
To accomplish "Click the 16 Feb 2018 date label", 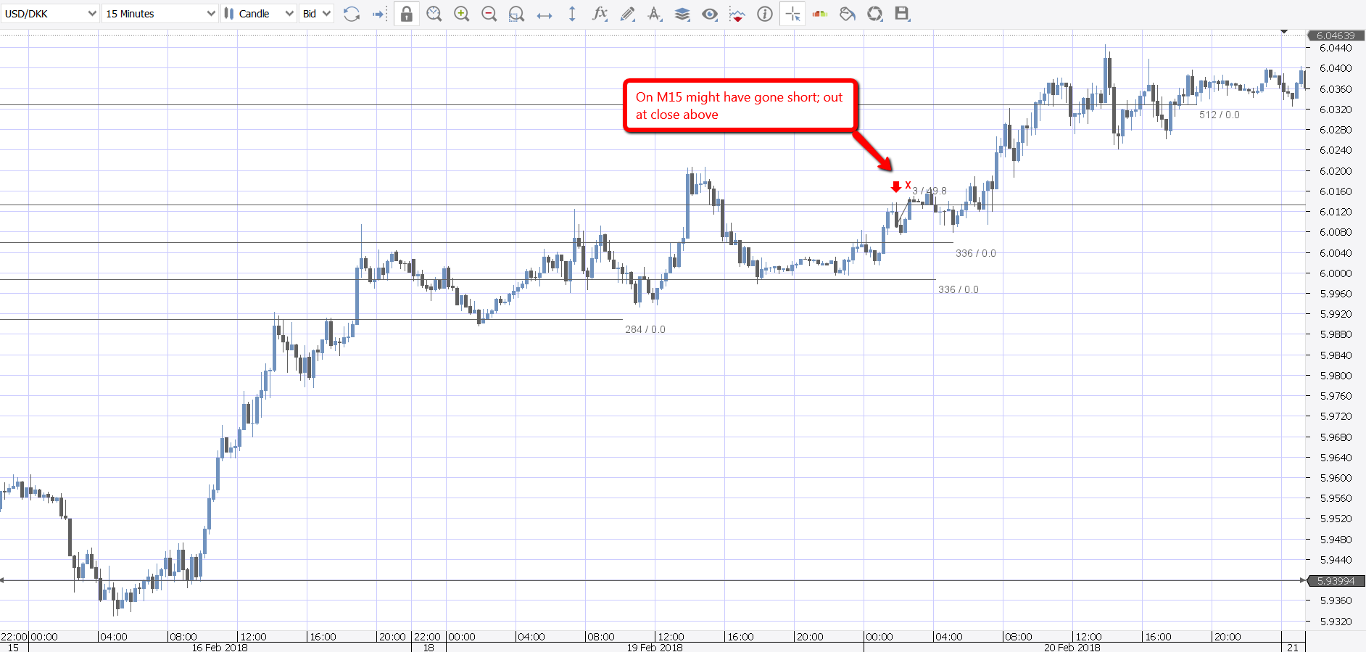I will point(220,647).
